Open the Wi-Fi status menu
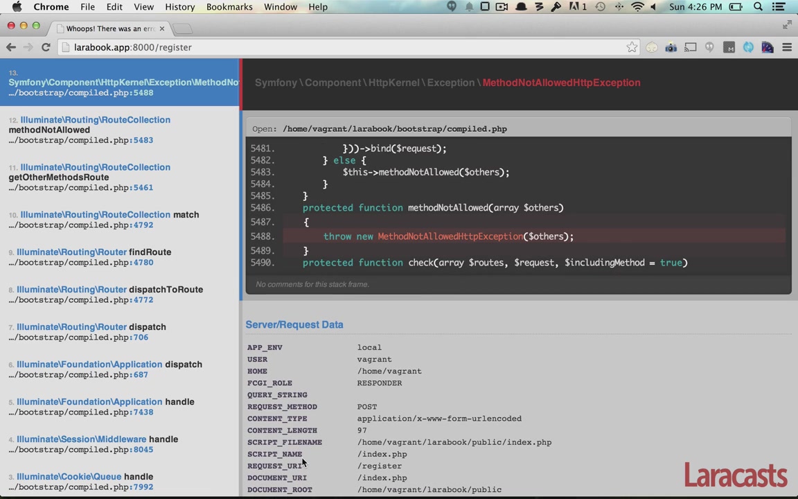Screen dimensions: 798x499 click(x=637, y=7)
